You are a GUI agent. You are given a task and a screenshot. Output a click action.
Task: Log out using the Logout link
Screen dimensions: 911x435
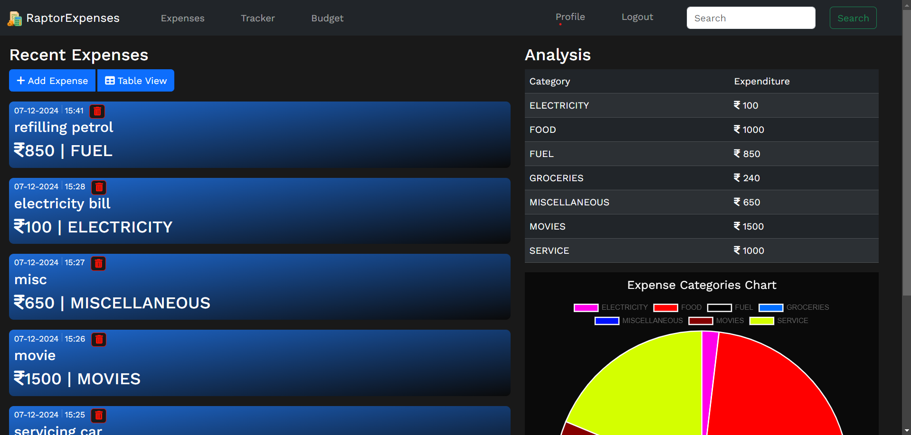click(637, 17)
